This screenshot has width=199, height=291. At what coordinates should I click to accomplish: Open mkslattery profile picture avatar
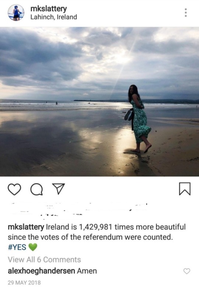[16, 13]
